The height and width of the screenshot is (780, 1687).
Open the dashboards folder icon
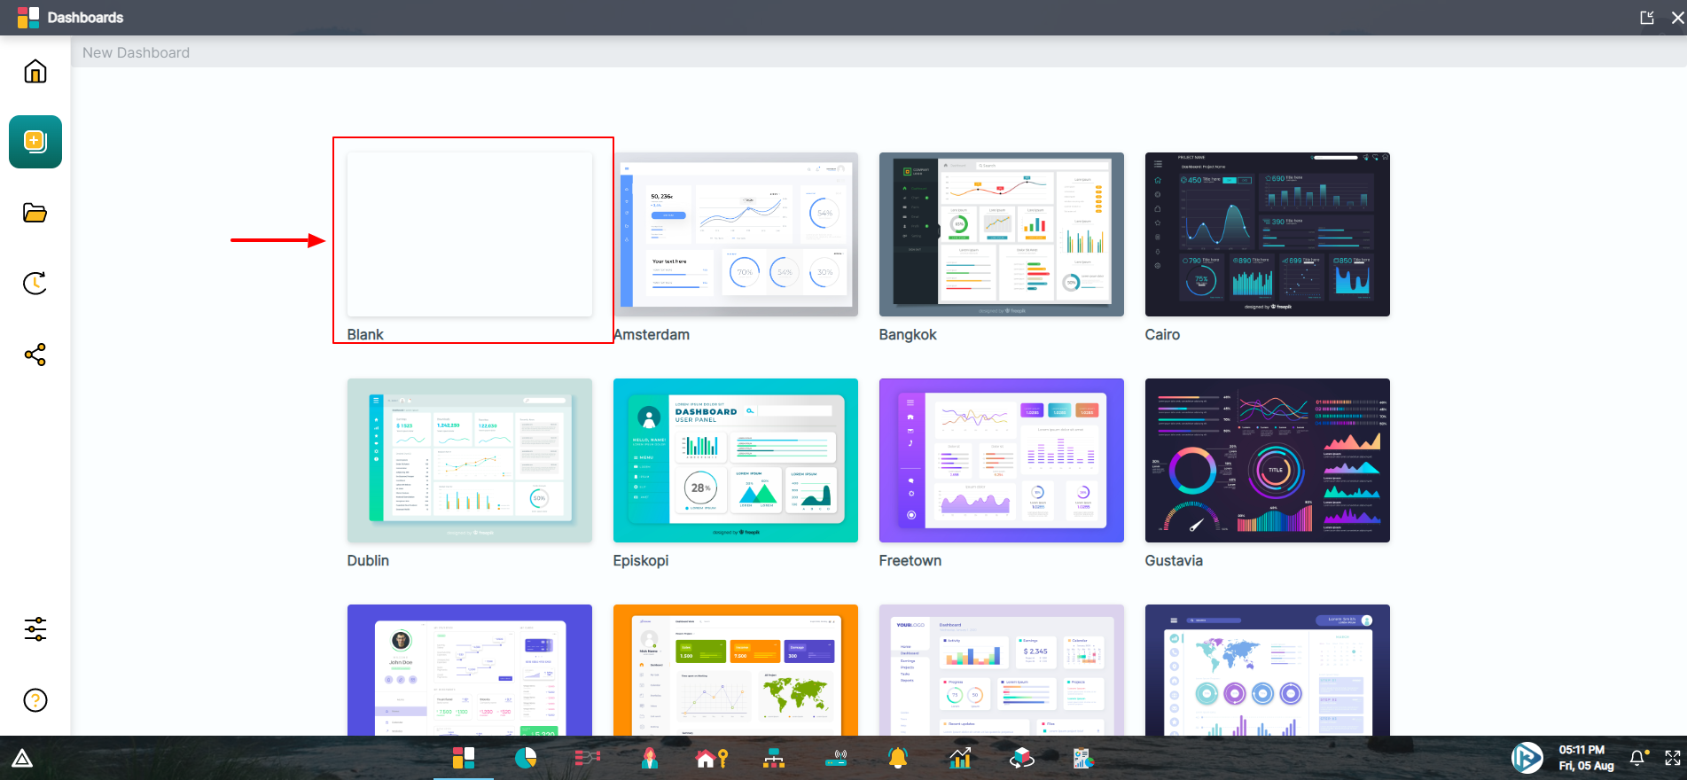tap(35, 213)
